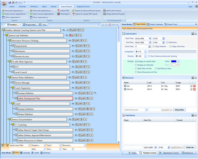Uncheck Display on Gantt chart

[x=136, y=61]
